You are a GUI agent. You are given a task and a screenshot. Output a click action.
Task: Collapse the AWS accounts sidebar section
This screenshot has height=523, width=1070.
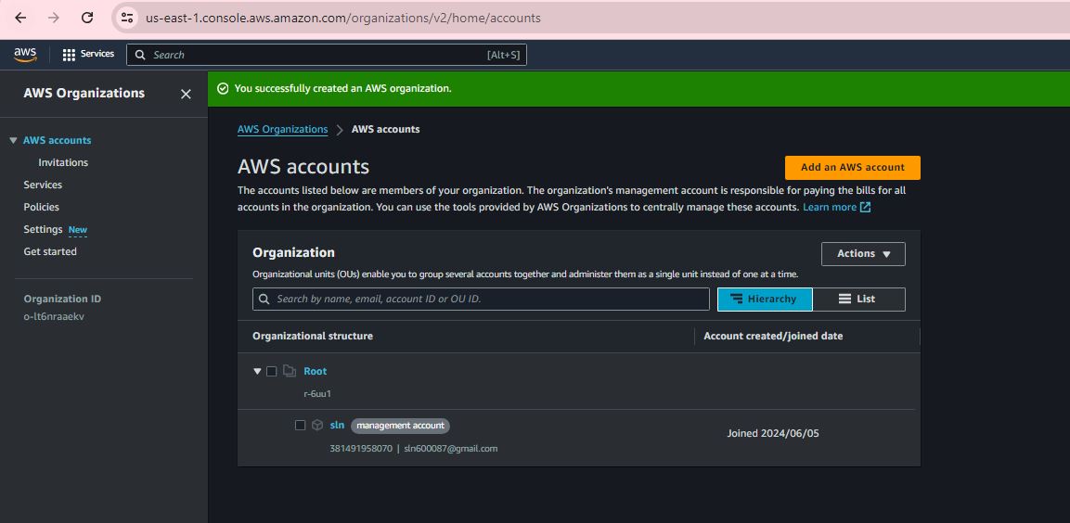[x=13, y=141]
